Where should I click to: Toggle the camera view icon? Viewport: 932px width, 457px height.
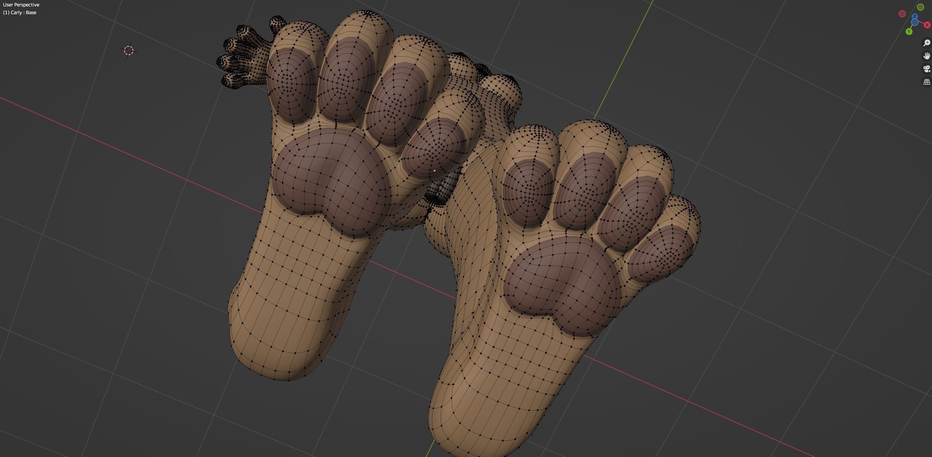coord(927,69)
